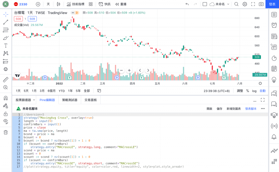This screenshot has width=279, height=172.
Task: Select the text annotation tool
Action: [x=5, y=46]
